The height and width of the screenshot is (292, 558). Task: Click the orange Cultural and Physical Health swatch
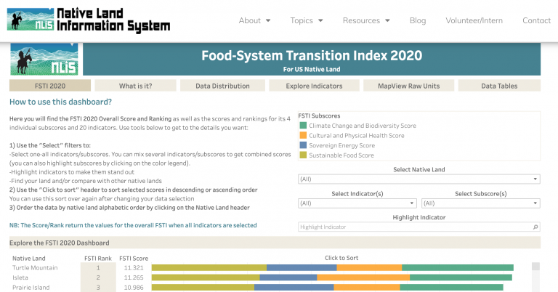point(303,136)
